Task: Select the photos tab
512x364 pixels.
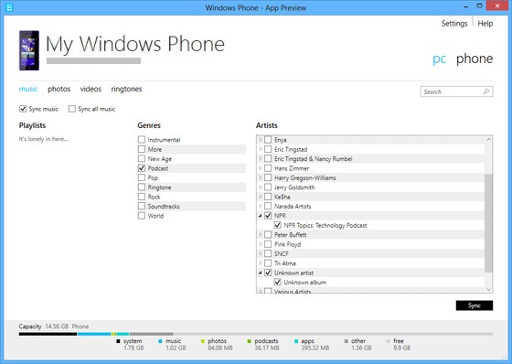Action: point(59,89)
